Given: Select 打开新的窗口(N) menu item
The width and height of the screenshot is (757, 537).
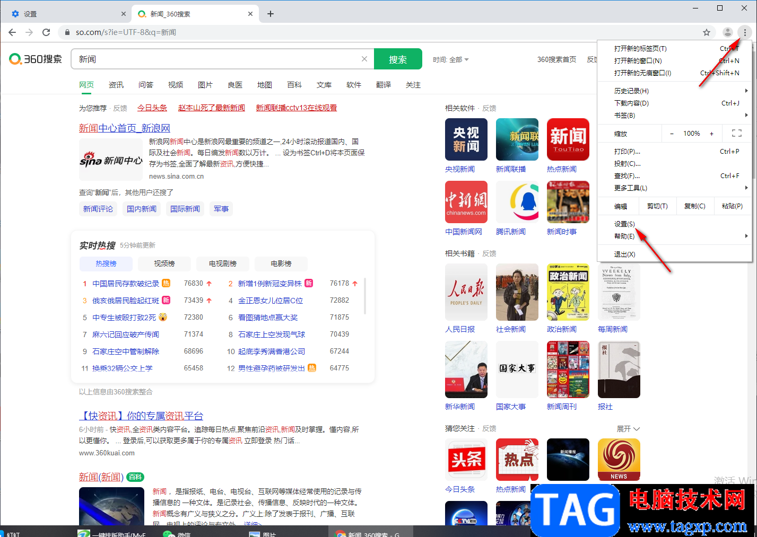Looking at the screenshot, I should pos(674,61).
